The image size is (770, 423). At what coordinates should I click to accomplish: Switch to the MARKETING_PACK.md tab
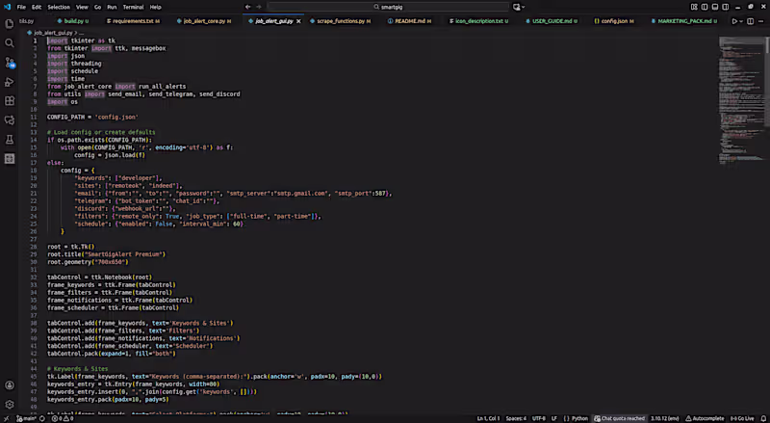click(684, 21)
